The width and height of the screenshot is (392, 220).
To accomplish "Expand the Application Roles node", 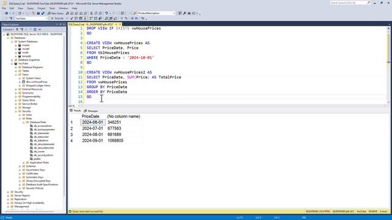I will [24, 163].
